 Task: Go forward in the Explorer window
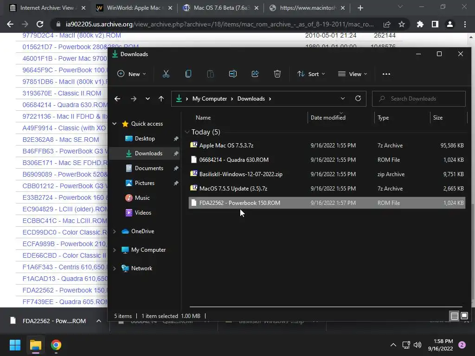(x=133, y=99)
